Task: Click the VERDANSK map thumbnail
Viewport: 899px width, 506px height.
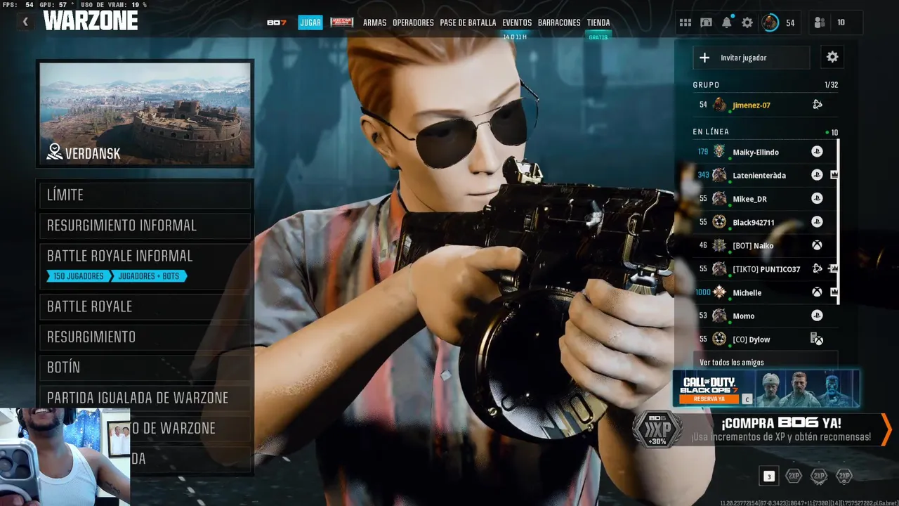Action: (145, 113)
